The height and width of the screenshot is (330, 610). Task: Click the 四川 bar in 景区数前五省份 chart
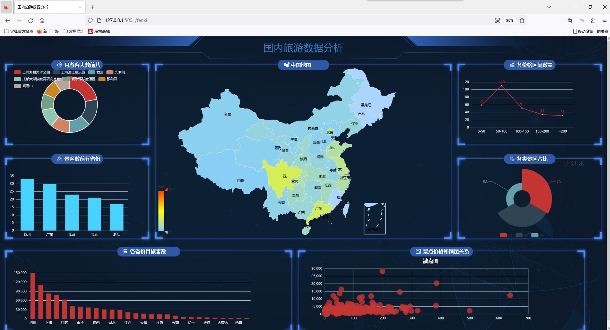coord(27,205)
